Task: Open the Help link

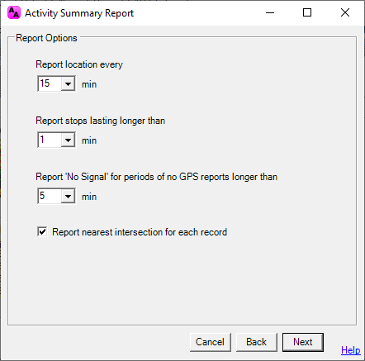Action: [351, 350]
